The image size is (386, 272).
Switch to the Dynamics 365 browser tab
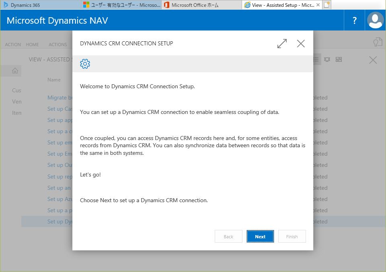pyautogui.click(x=41, y=5)
